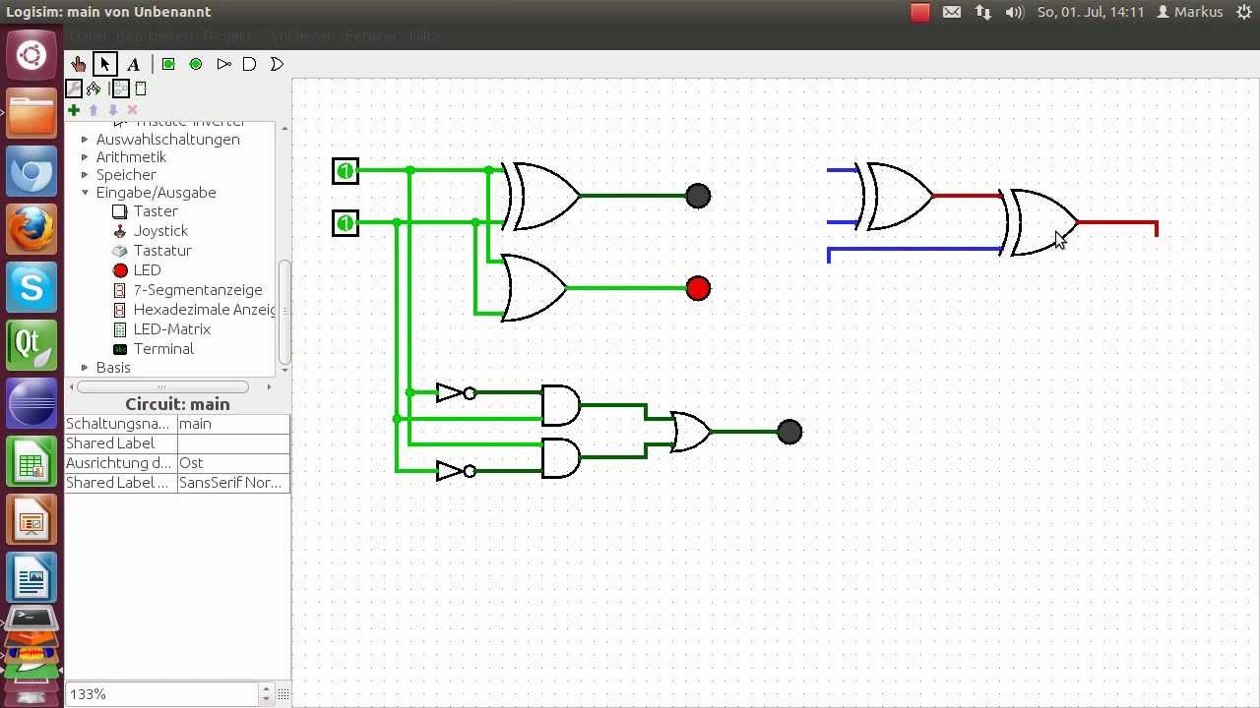The image size is (1260, 708).
Task: Select the upper AND gate on canvas
Action: tap(561, 405)
